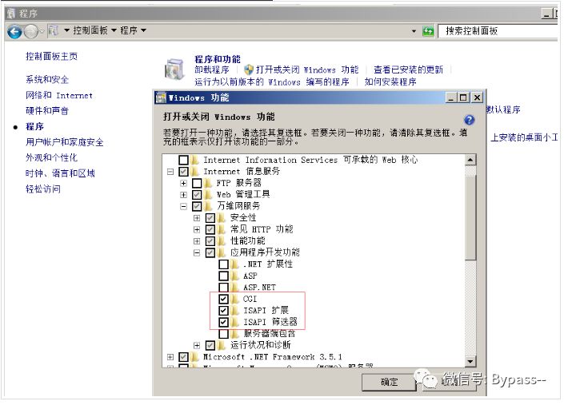
Task: Open the 控制面板 breadcrumb dropdown arrow
Action: (114, 30)
